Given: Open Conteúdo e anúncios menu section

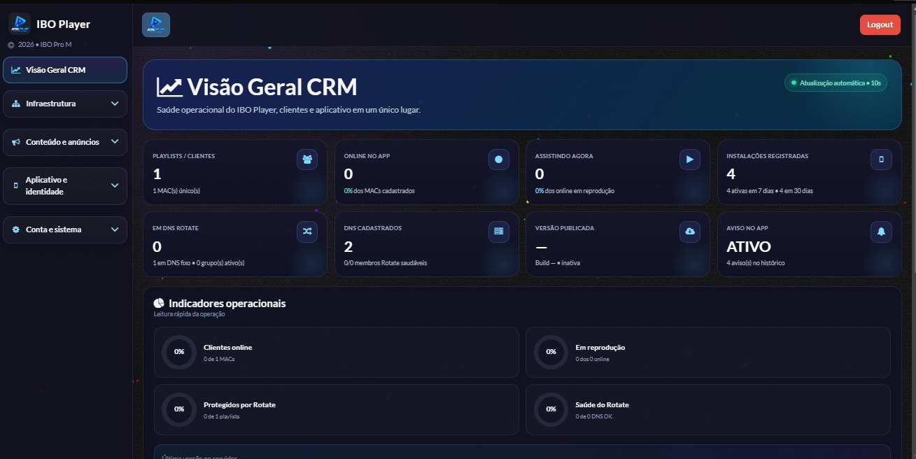Looking at the screenshot, I should [x=65, y=142].
